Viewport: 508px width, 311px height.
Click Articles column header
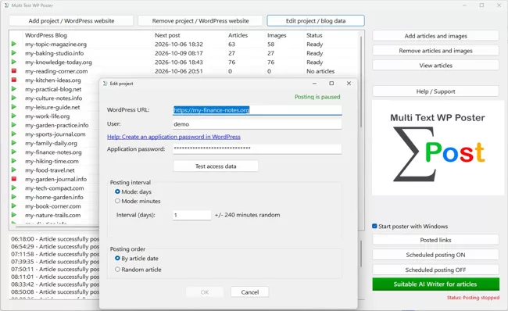(238, 35)
